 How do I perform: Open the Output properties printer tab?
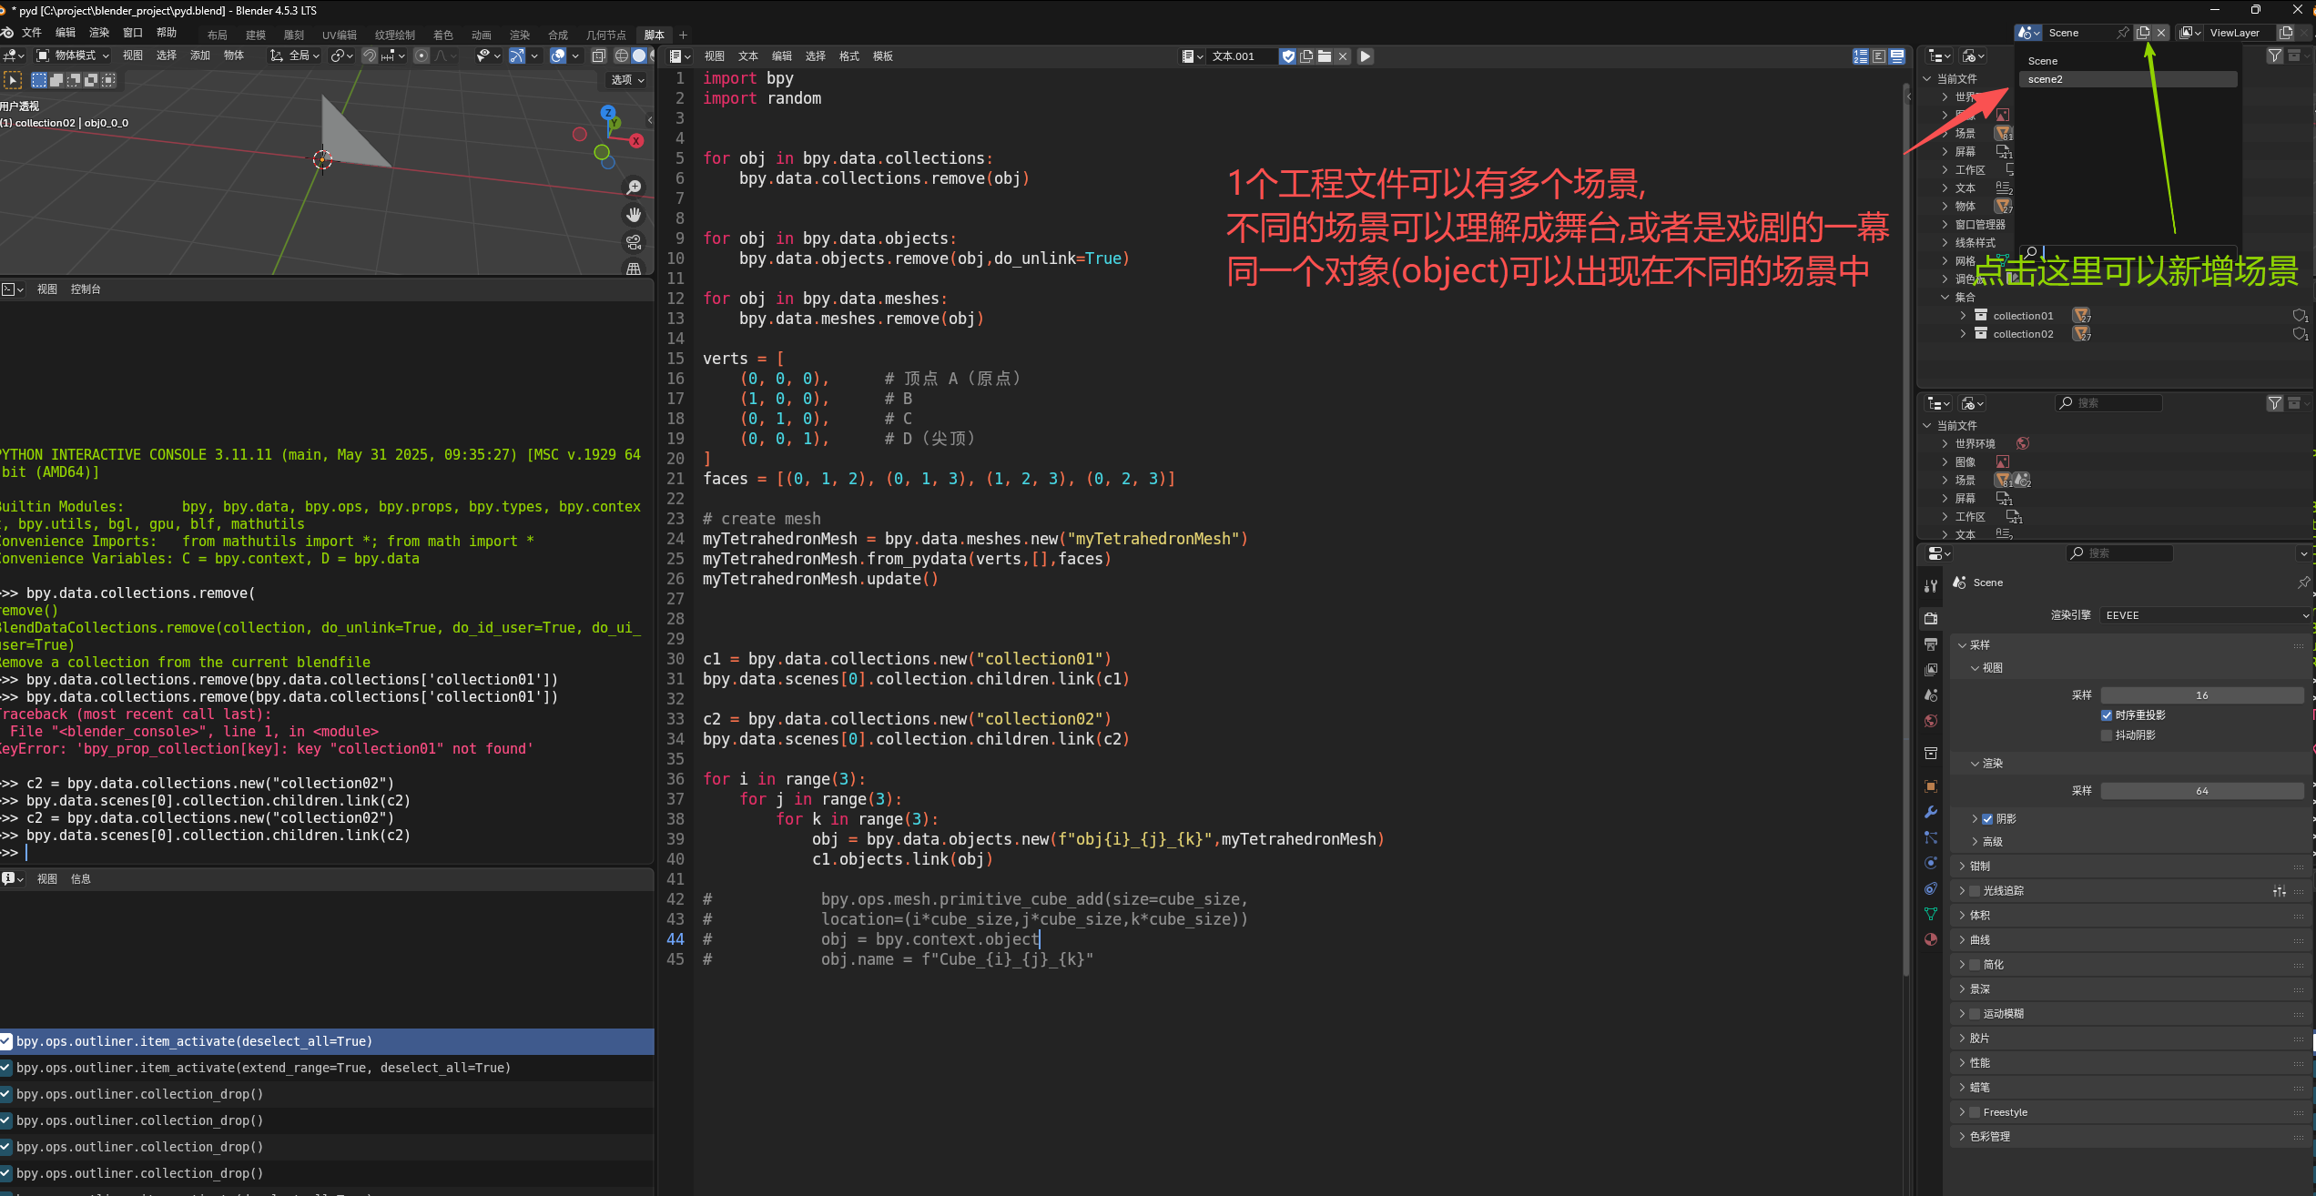(1930, 644)
